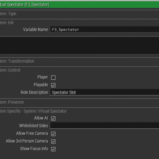Toggle the Allow Free Camera checkbox

click(53, 134)
